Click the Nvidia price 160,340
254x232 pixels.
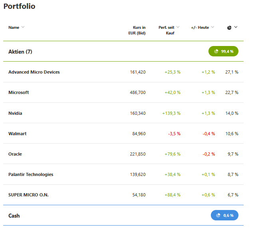click(x=138, y=113)
